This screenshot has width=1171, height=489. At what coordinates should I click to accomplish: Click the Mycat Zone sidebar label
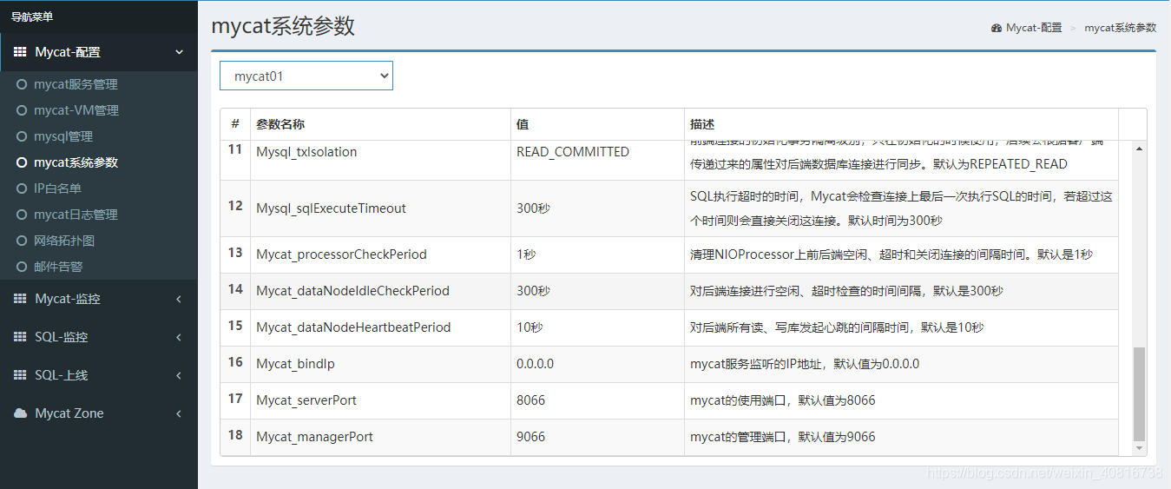point(69,413)
